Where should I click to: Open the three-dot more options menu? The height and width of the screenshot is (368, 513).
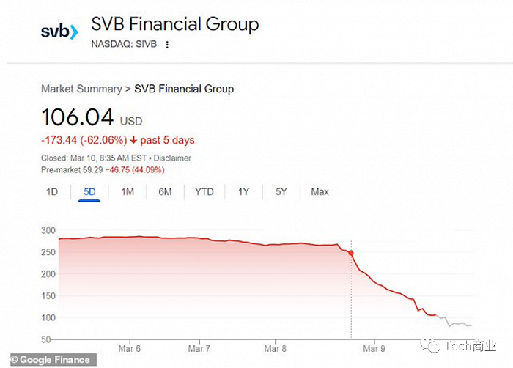click(167, 45)
